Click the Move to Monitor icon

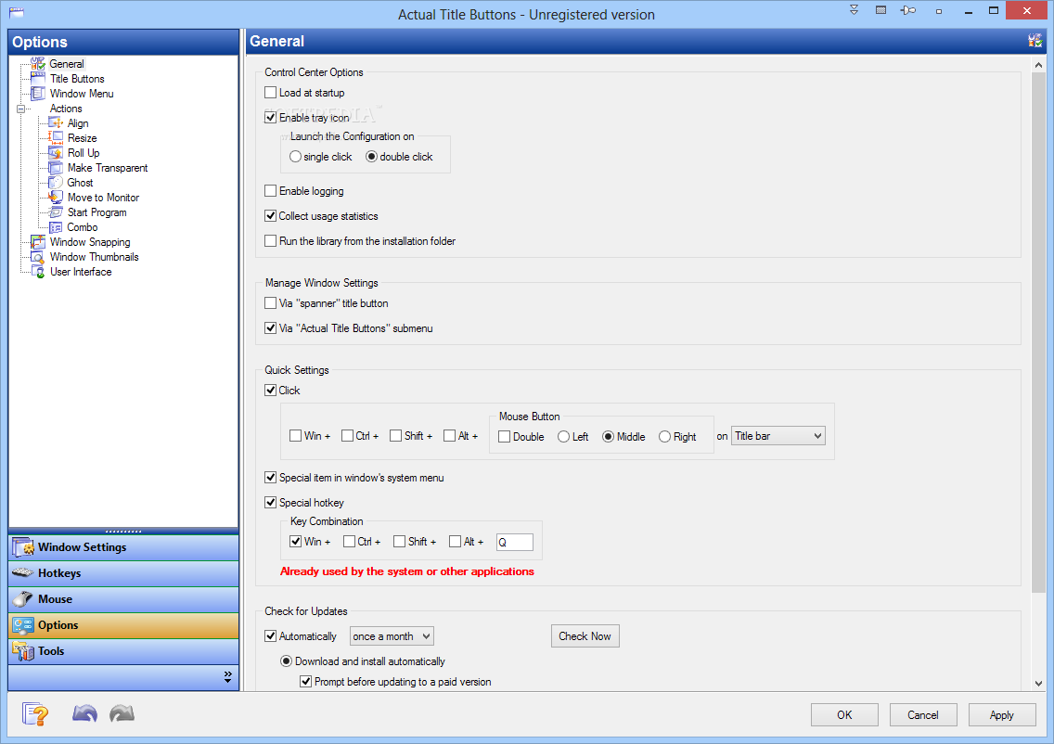point(56,197)
